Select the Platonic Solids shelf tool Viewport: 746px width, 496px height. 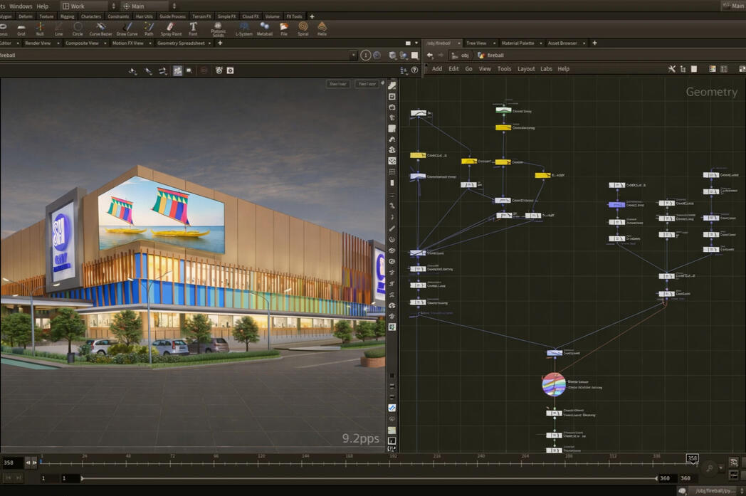coord(218,29)
